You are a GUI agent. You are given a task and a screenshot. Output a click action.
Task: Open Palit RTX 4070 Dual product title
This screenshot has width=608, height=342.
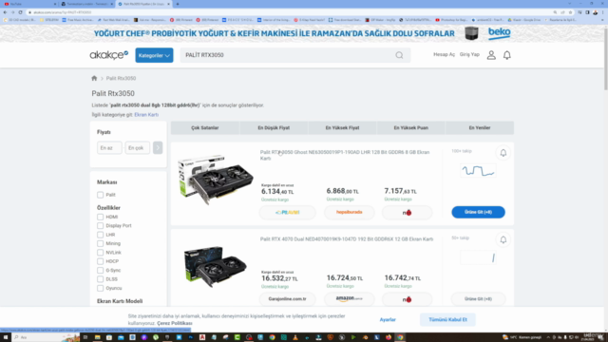point(347,239)
